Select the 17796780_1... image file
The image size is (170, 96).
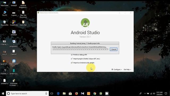tap(5, 43)
